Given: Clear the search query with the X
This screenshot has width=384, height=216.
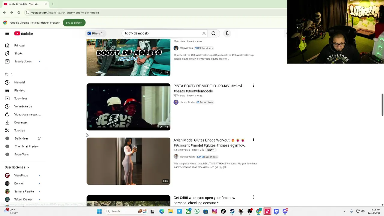Looking at the screenshot, I should [204, 33].
